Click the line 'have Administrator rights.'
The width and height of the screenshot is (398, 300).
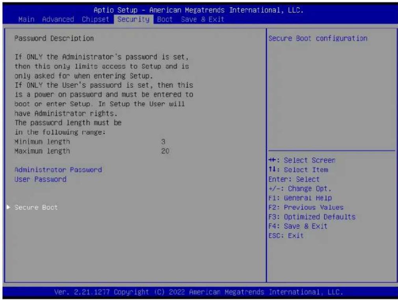[x=66, y=113]
